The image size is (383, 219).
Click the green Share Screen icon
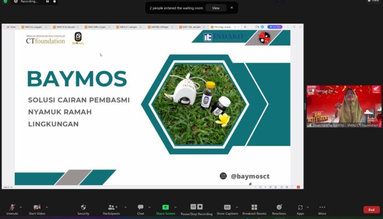165,207
